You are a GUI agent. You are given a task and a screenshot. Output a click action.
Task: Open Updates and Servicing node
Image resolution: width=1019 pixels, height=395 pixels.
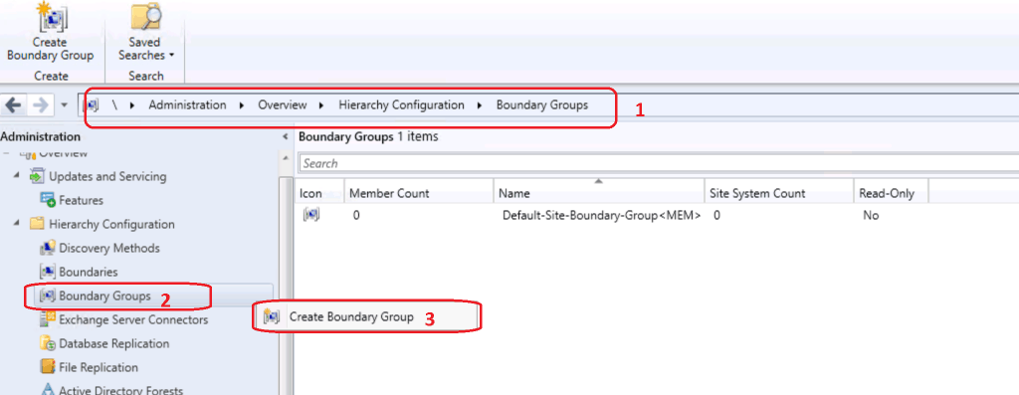coord(107,177)
